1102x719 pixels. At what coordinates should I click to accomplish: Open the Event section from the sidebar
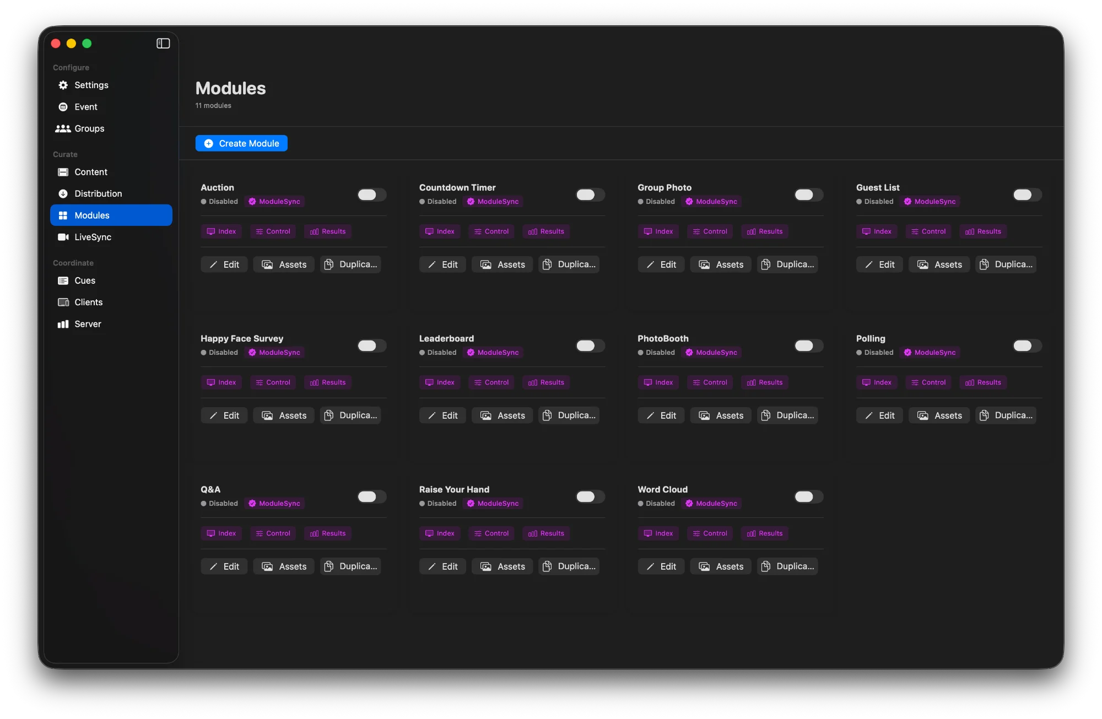87,106
